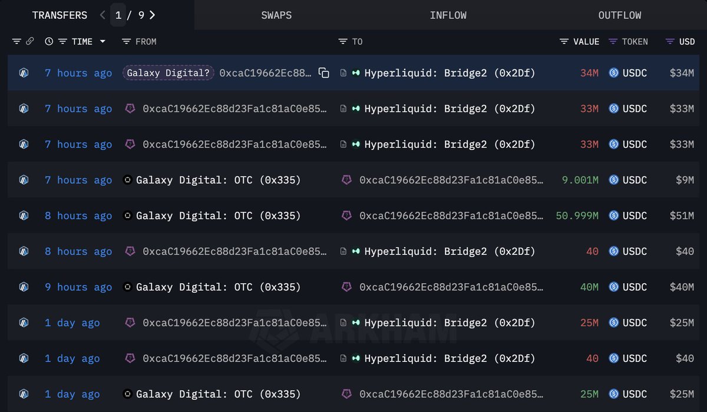Click the page number field showing 1
The width and height of the screenshot is (707, 412).
[x=118, y=15]
